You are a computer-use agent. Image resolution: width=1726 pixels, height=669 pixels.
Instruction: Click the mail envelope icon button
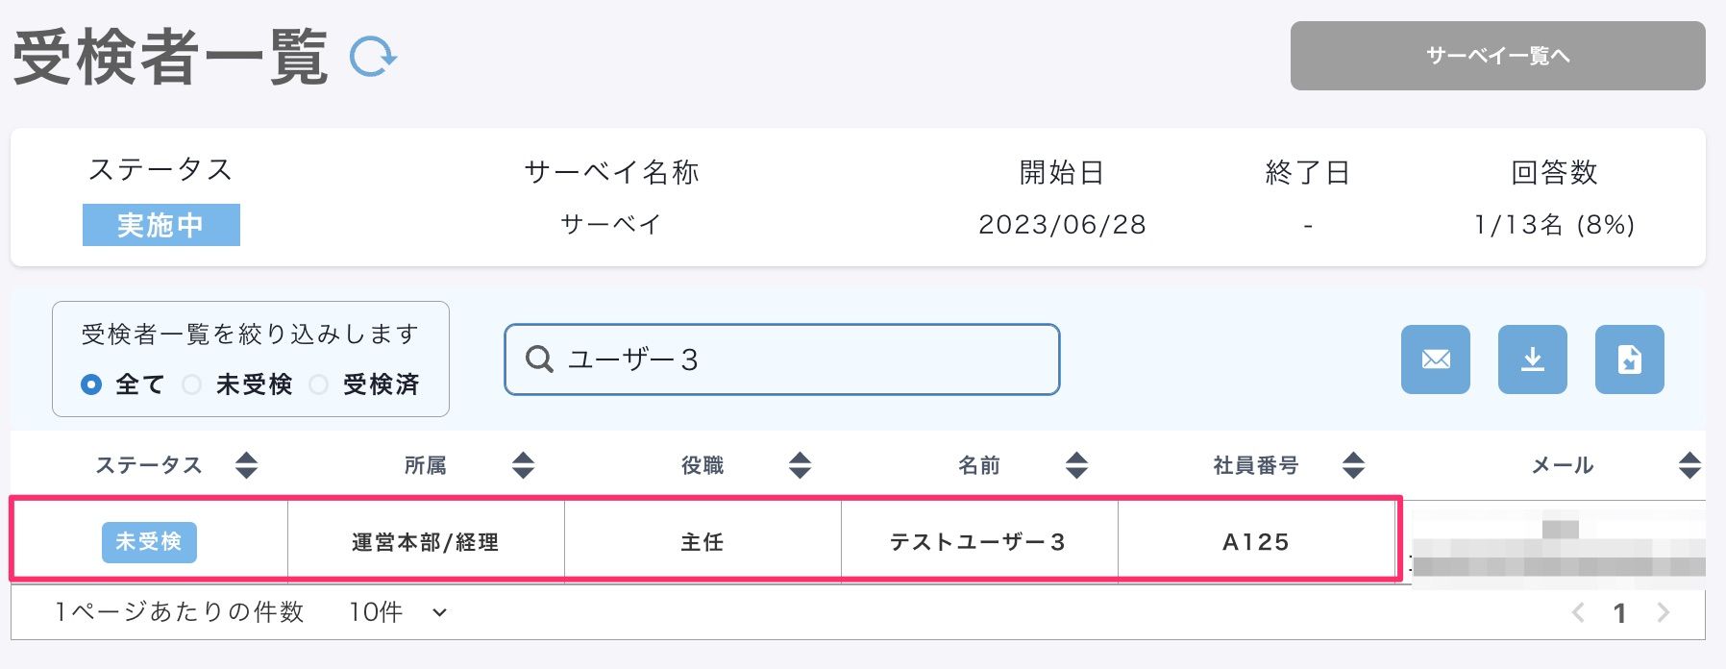point(1435,359)
